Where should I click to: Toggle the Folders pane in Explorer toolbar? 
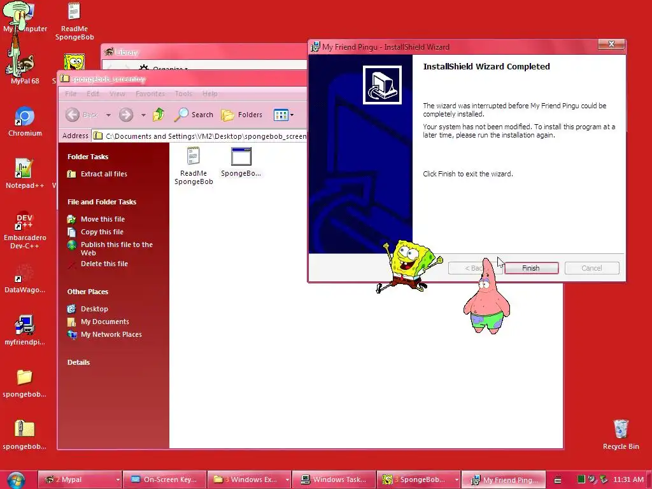(241, 115)
